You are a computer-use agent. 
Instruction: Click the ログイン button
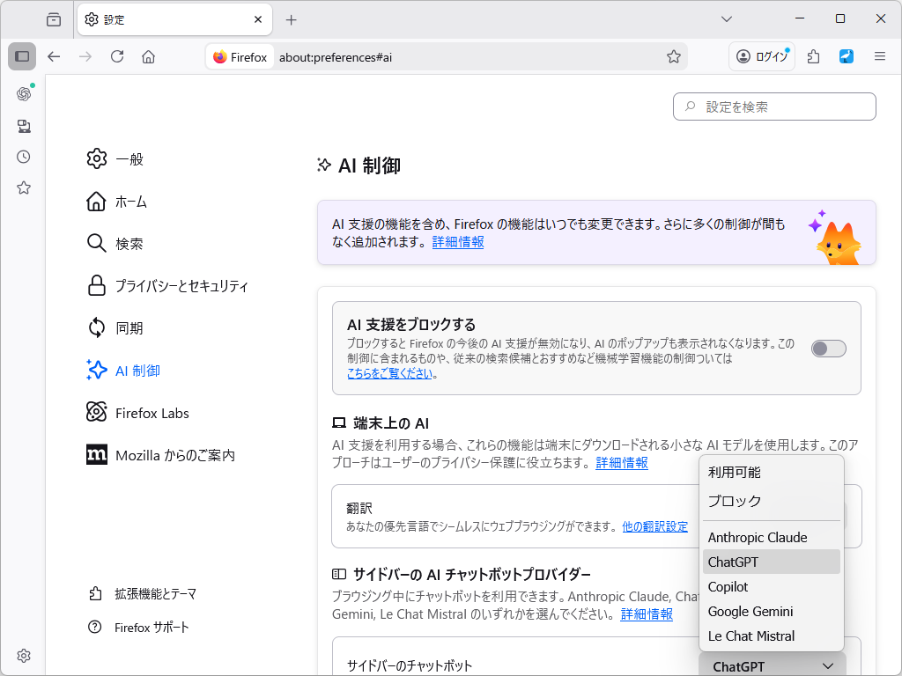pos(761,56)
